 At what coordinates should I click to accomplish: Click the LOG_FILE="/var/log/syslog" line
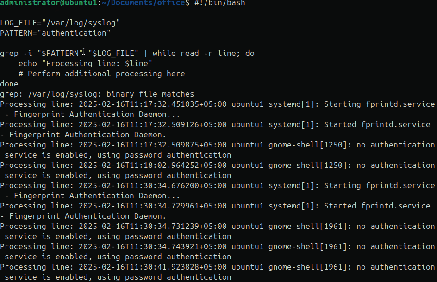click(60, 23)
